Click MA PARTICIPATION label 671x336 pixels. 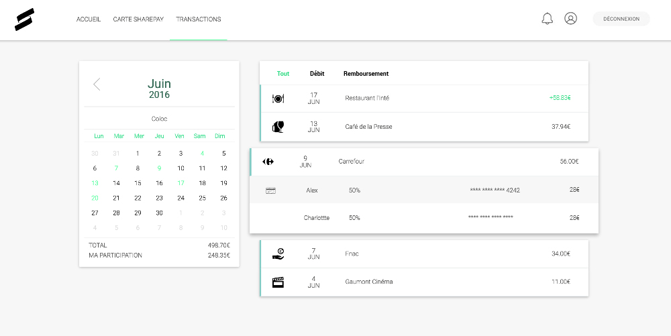(x=115, y=256)
